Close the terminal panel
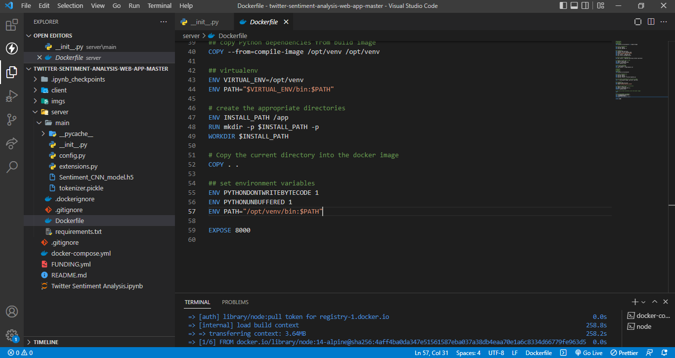 [666, 302]
